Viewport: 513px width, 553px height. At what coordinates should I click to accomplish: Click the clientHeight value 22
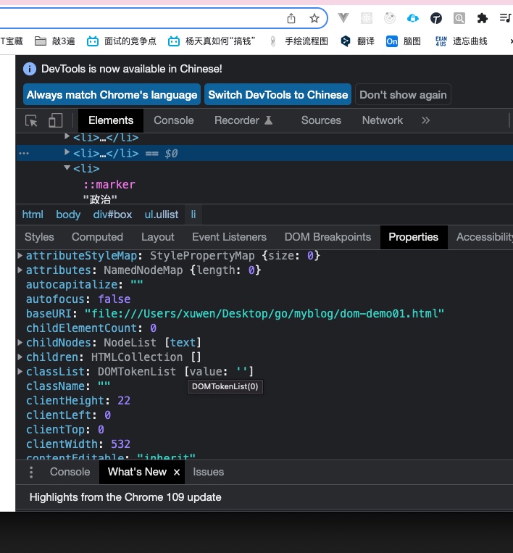tap(124, 401)
